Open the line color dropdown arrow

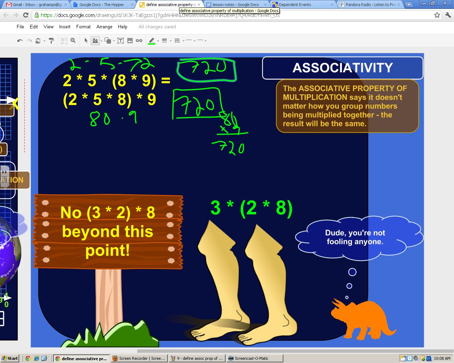pyautogui.click(x=158, y=41)
